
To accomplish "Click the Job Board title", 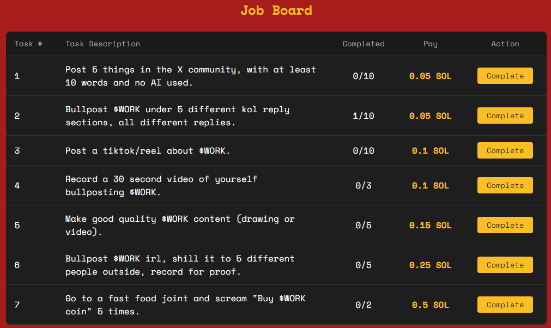I will pos(276,10).
